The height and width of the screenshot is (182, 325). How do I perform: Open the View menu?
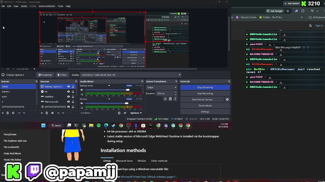[x=16, y=6]
